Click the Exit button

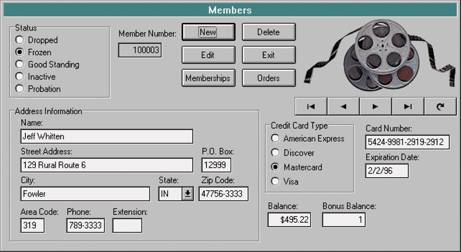268,55
